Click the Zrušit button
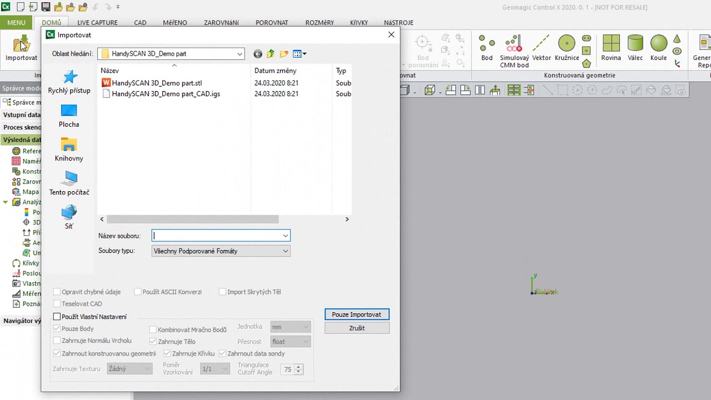 (357, 328)
